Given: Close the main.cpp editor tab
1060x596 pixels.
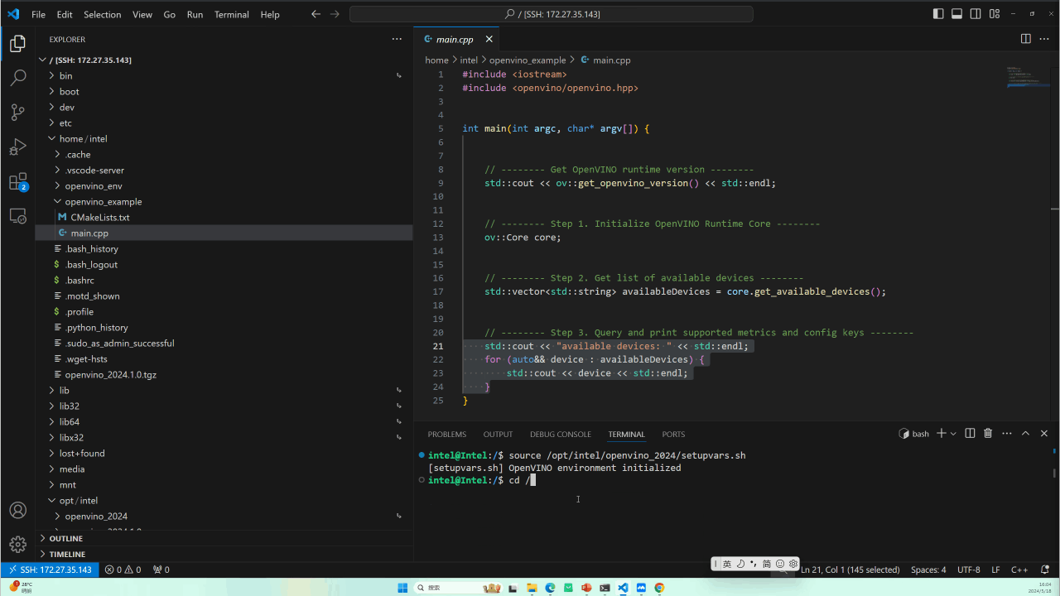Looking at the screenshot, I should click(489, 39).
